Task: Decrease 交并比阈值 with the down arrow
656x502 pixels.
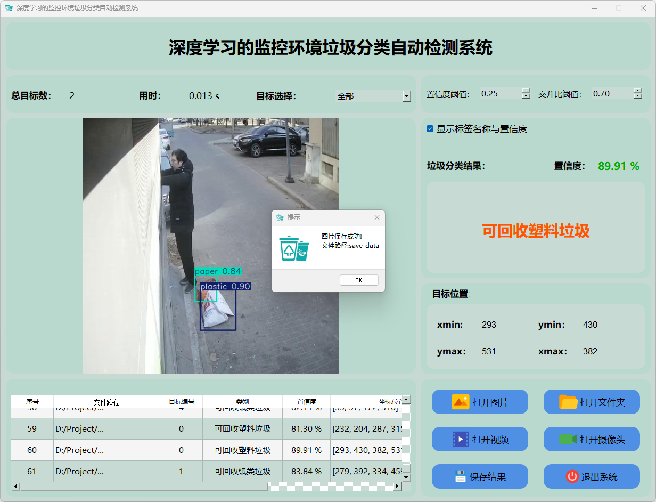Action: click(x=638, y=96)
